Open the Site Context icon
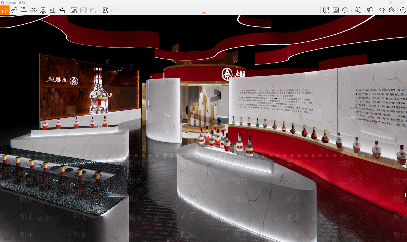The width and height of the screenshot is (407, 242). click(43, 10)
